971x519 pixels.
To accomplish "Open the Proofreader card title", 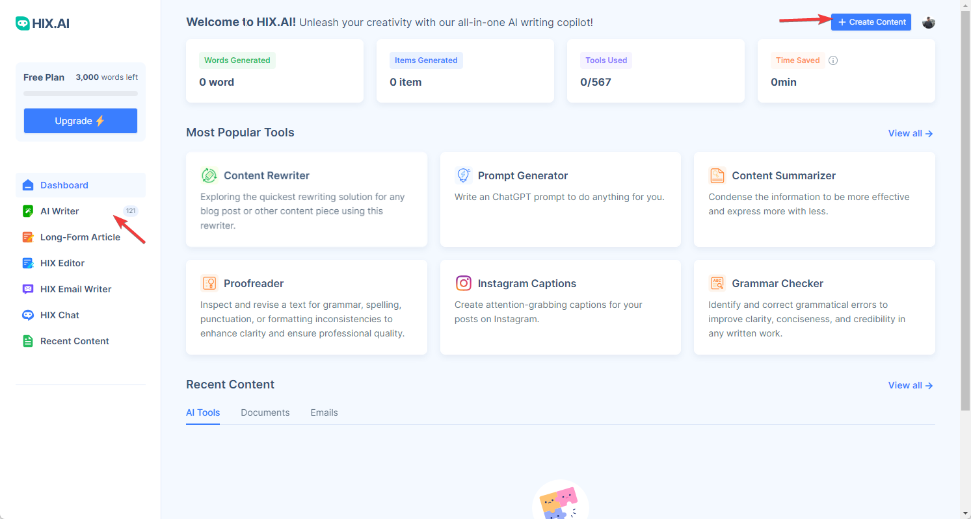I will coord(254,283).
